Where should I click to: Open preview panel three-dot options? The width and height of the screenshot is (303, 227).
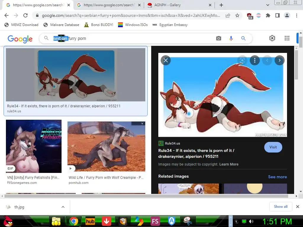click(x=255, y=60)
